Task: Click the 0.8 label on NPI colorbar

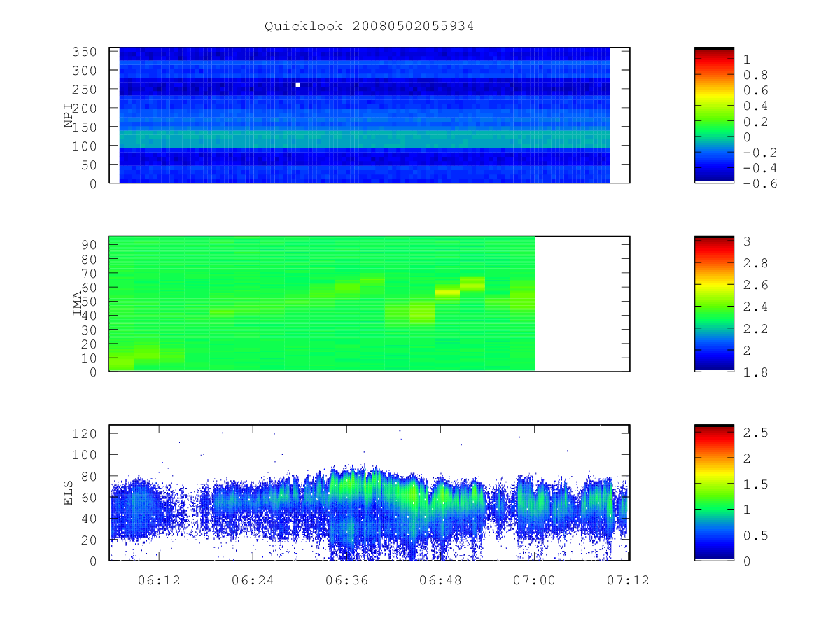Action: point(755,75)
